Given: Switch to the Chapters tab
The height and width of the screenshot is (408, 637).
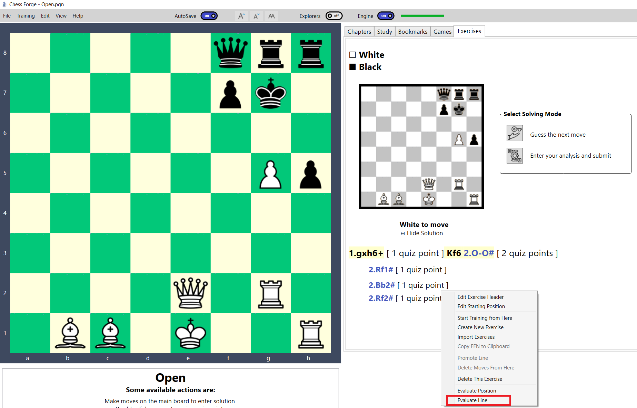Looking at the screenshot, I should click(x=359, y=31).
